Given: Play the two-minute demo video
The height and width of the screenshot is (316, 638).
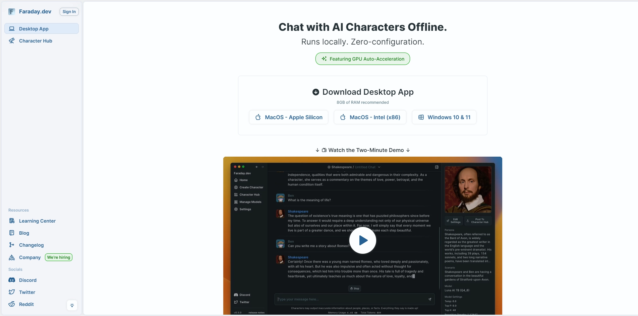Looking at the screenshot, I should coord(363,240).
